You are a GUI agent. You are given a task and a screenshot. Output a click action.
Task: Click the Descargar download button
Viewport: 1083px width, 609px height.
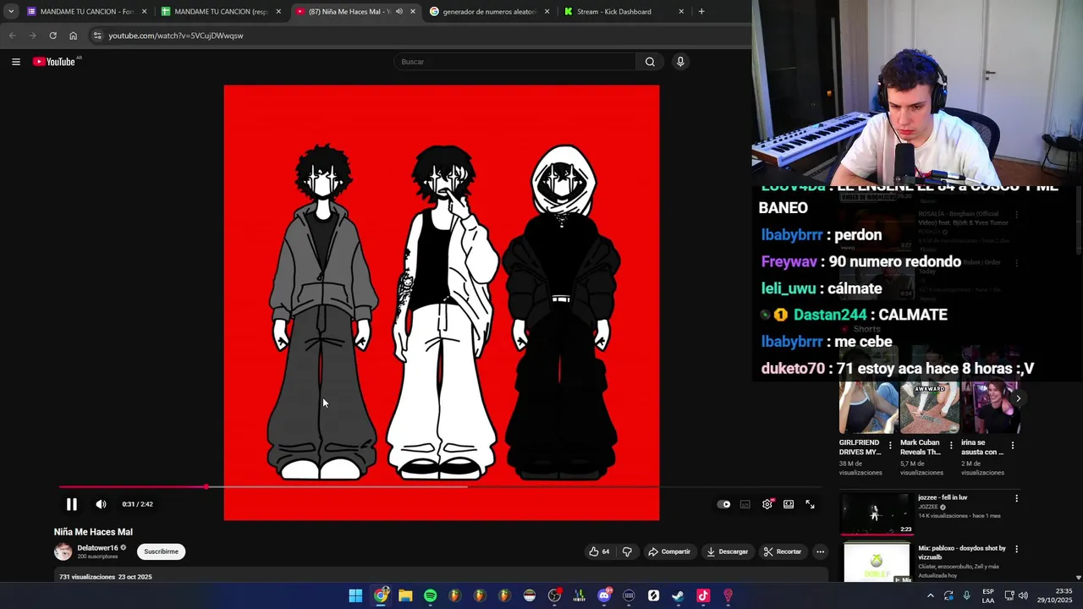pos(728,551)
